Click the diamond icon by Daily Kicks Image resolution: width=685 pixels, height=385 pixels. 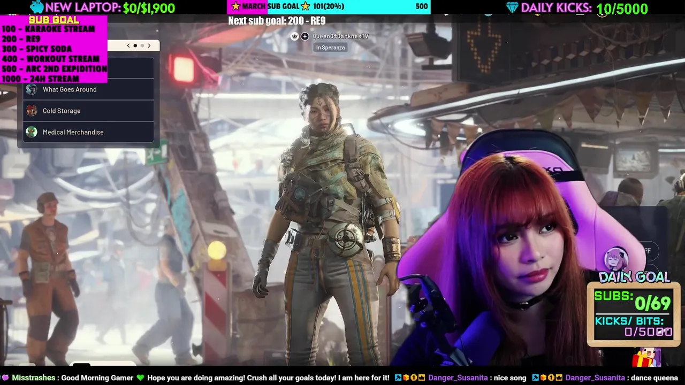[x=512, y=7]
